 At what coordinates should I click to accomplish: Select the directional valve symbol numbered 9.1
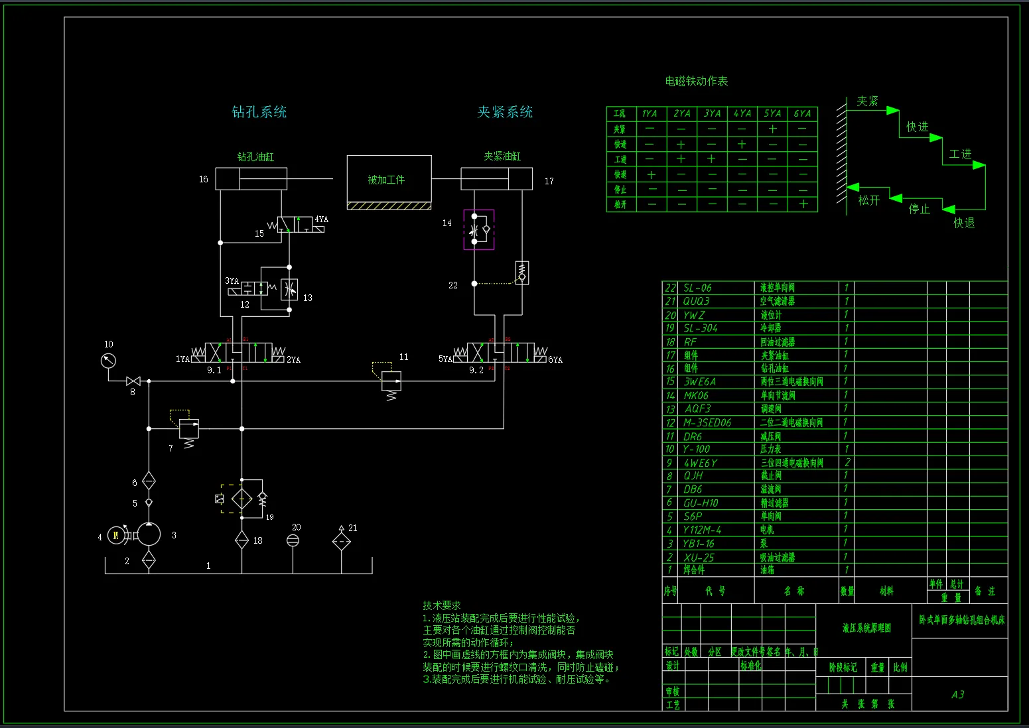click(x=239, y=352)
